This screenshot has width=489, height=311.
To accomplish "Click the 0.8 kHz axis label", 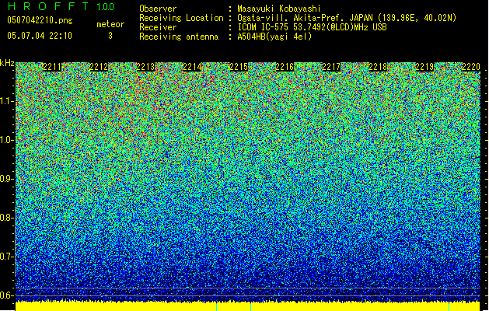I will pos(7,218).
